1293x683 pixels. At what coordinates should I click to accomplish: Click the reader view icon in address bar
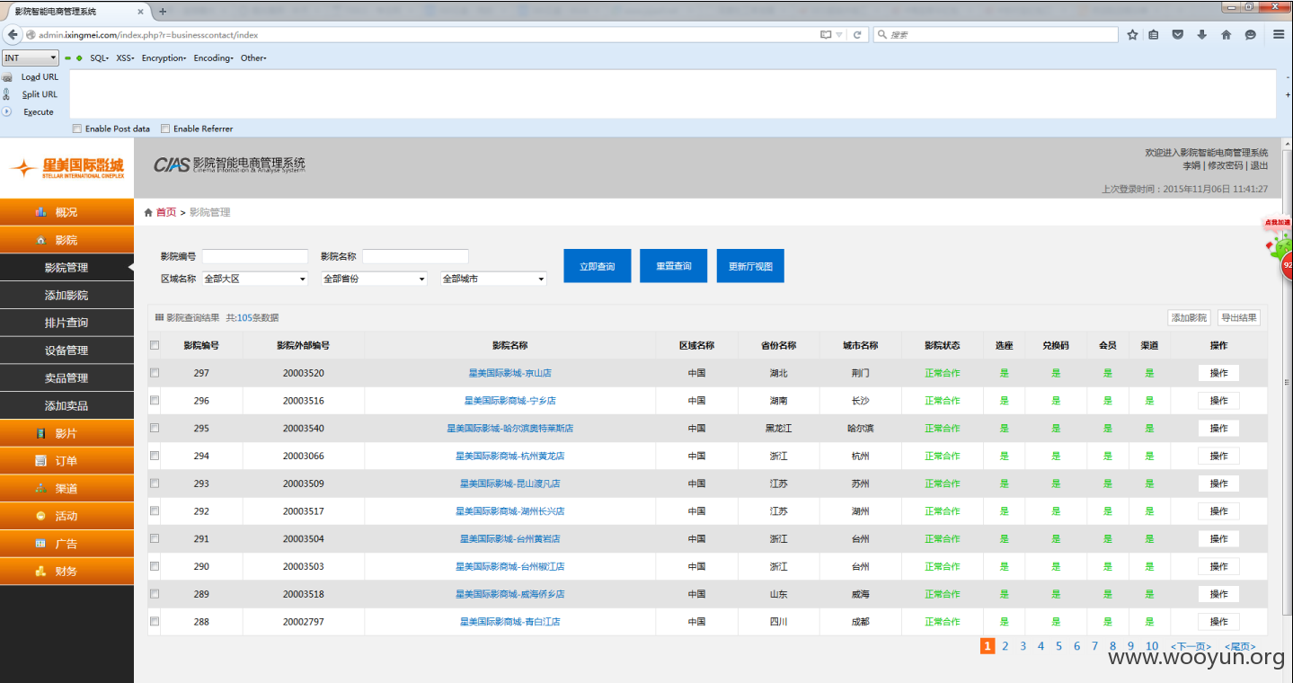826,35
